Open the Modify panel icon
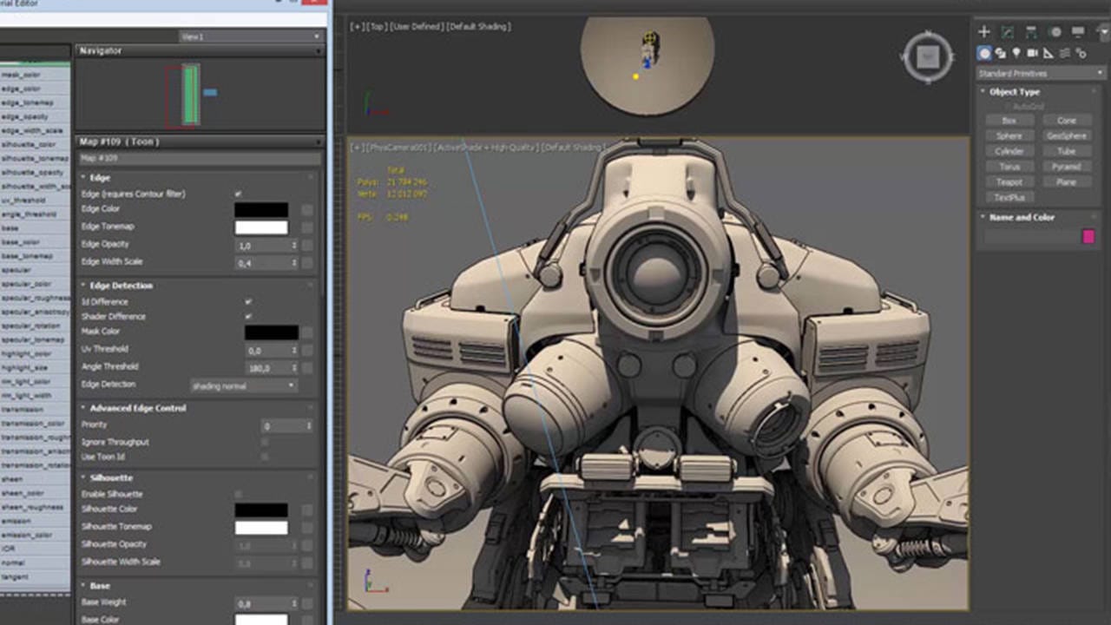The width and height of the screenshot is (1111, 625). 1008,32
